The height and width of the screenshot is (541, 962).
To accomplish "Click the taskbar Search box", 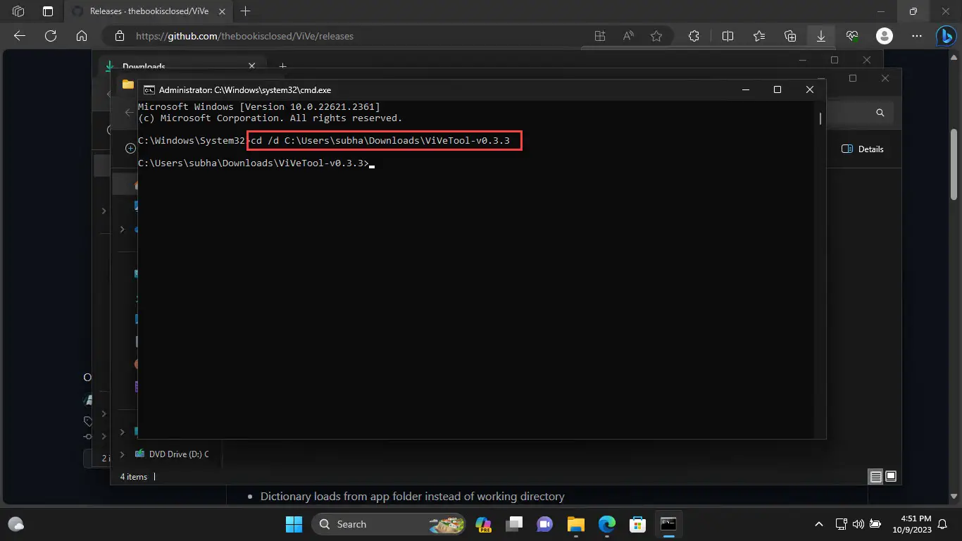I will [x=389, y=524].
